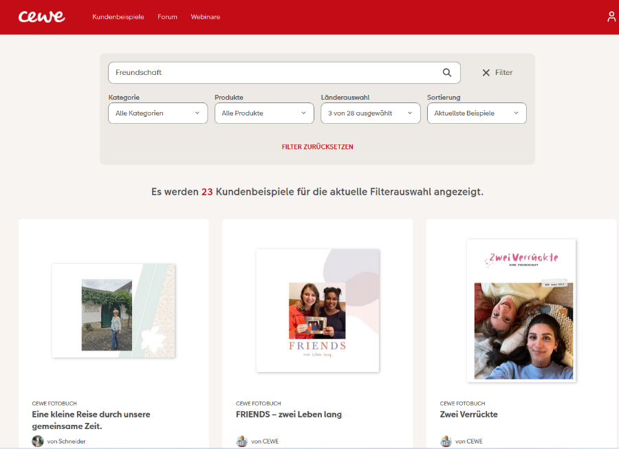The image size is (619, 449).
Task: Open title Eine kleine Reise durch unsere gemeinsame Zeit
Action: pyautogui.click(x=91, y=420)
